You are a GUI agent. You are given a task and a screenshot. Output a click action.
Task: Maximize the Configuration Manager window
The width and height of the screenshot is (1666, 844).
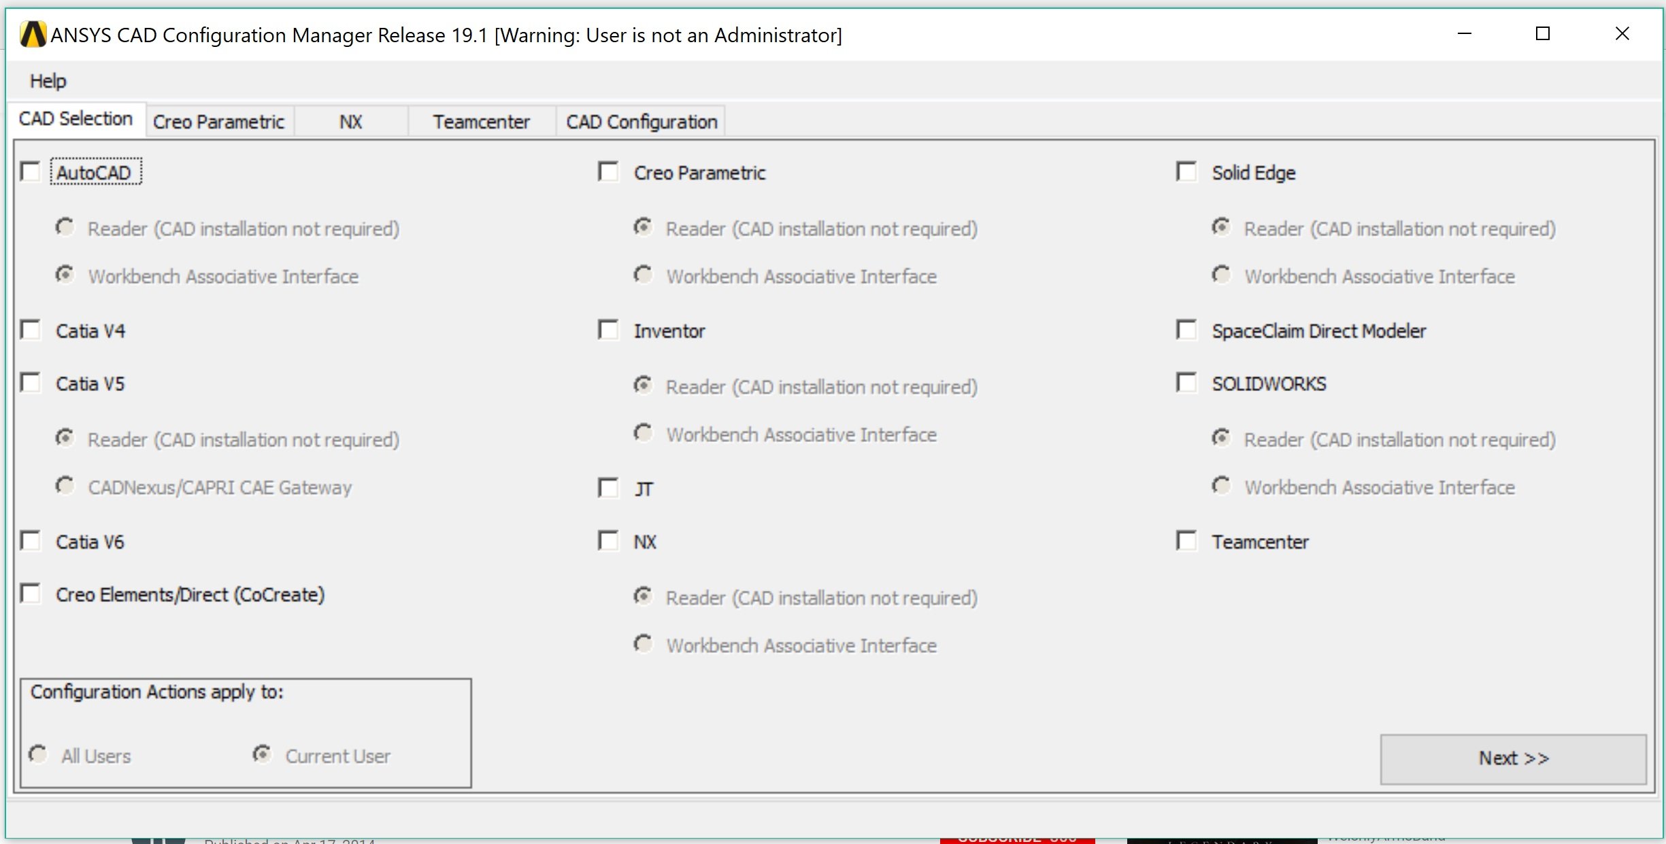point(1543,34)
